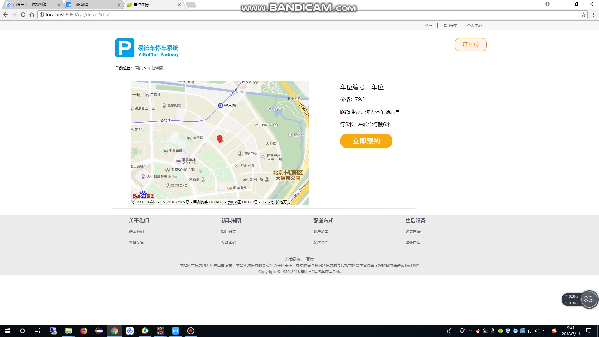Viewport: 599px width, 337px height.
Task: Open the 联系我们 footer link
Action: pos(136,232)
